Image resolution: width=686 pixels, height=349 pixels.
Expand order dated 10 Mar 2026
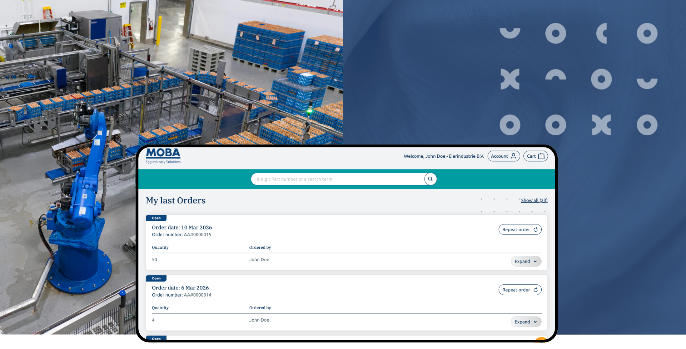526,262
